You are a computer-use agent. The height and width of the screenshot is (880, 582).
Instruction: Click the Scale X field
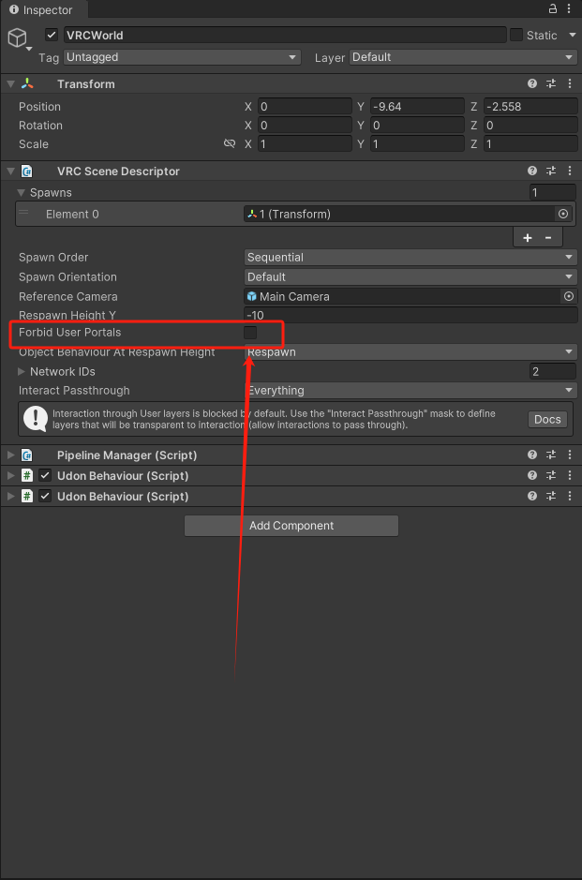305,144
